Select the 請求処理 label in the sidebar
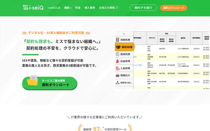The width and height of the screenshot is (210, 131). click(125, 54)
